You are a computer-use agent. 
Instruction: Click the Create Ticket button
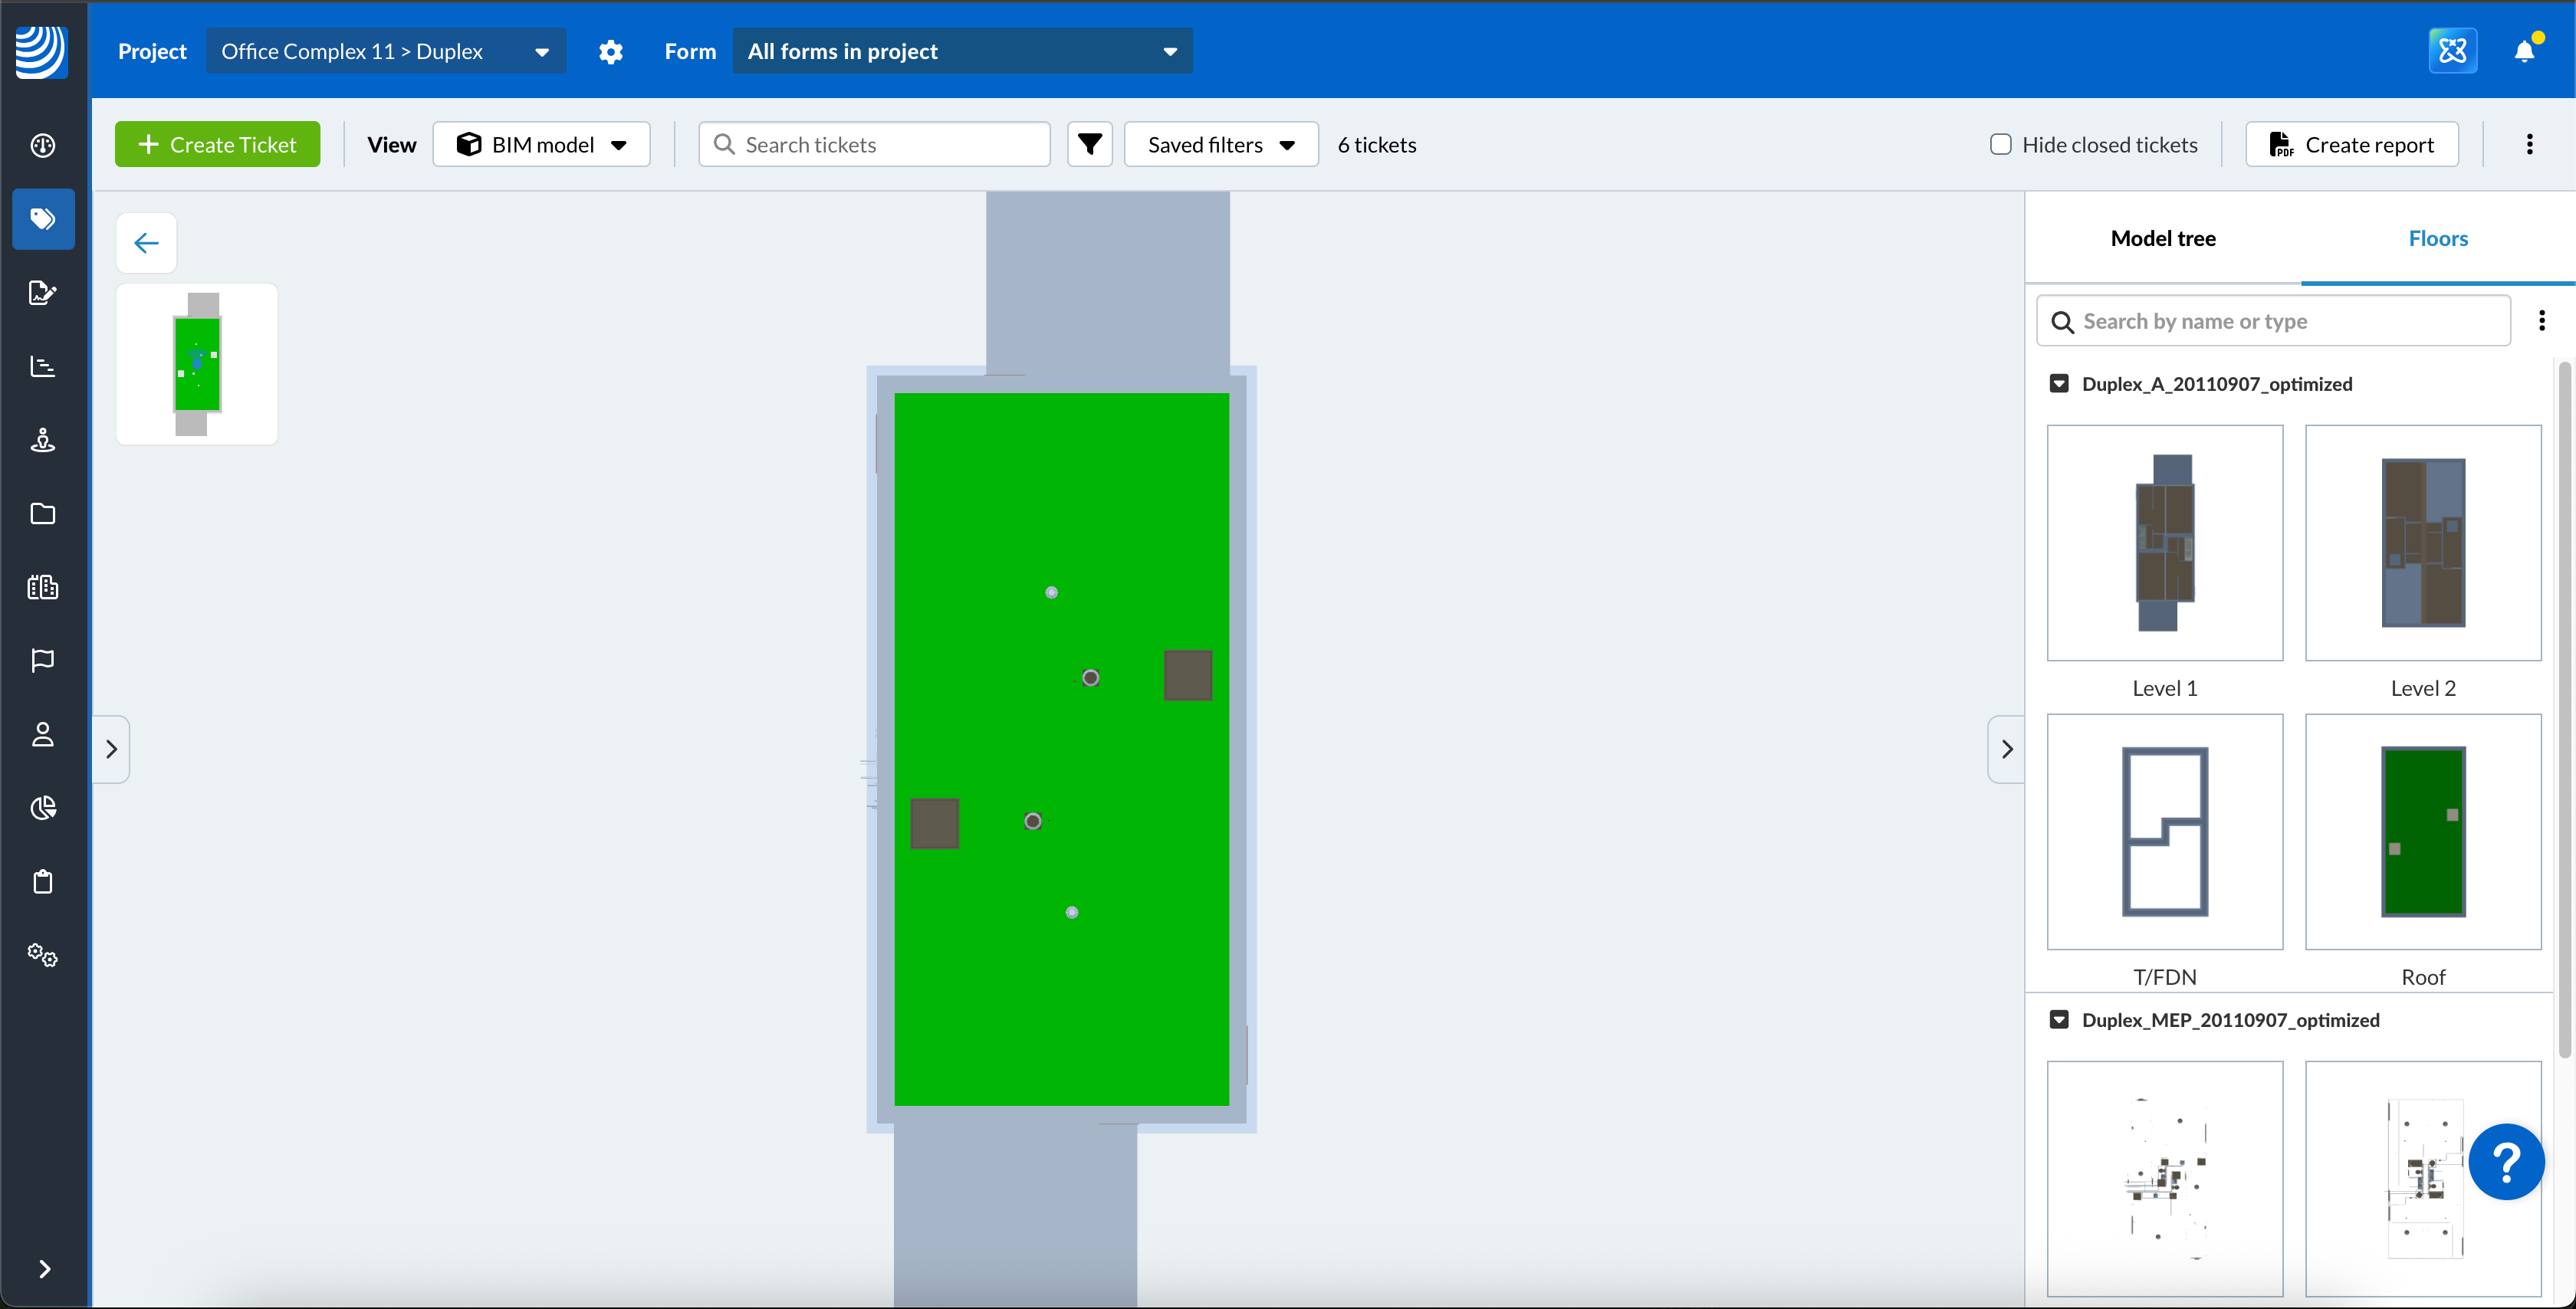click(217, 144)
